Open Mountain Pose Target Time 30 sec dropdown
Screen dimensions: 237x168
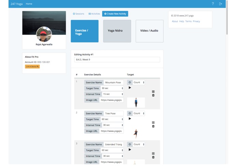(x=112, y=88)
